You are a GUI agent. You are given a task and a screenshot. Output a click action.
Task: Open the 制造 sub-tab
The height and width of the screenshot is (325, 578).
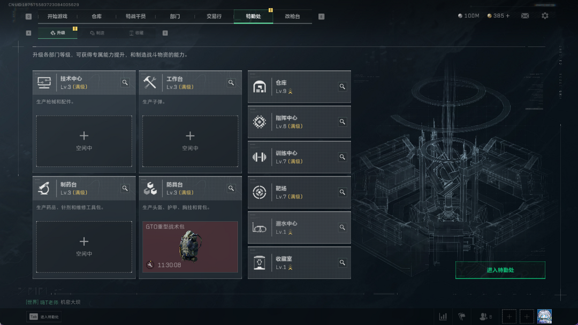click(x=97, y=33)
